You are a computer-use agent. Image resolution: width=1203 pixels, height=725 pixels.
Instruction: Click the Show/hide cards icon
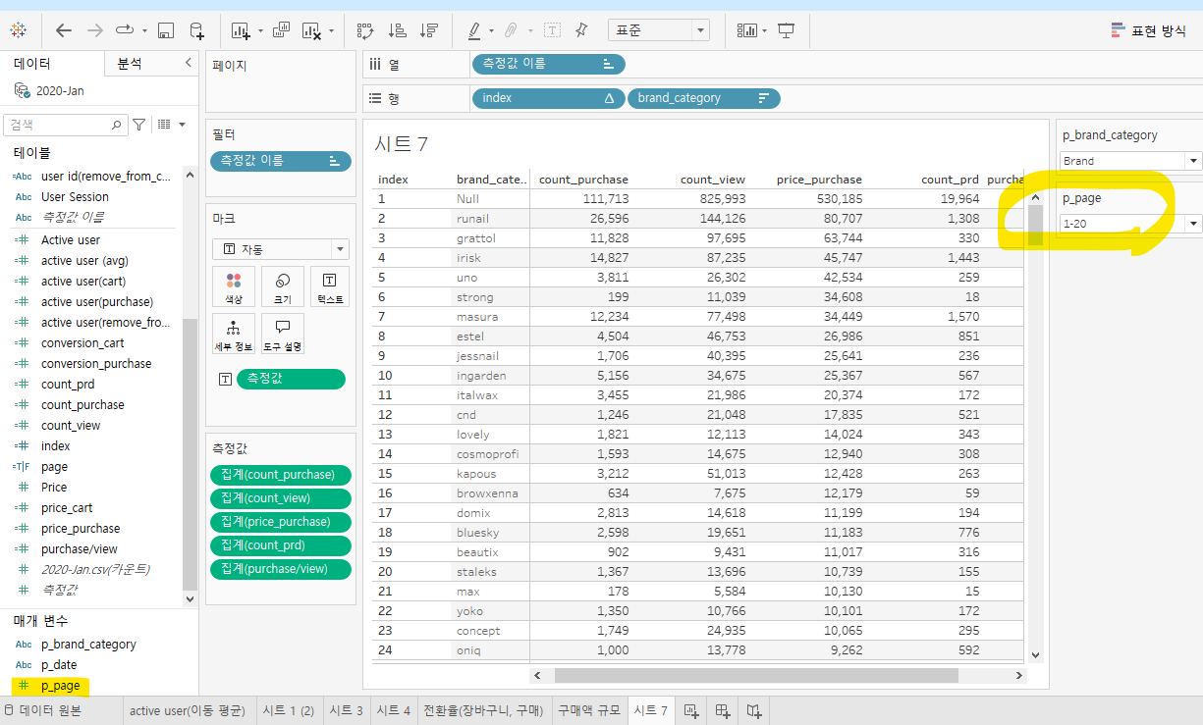pos(747,30)
